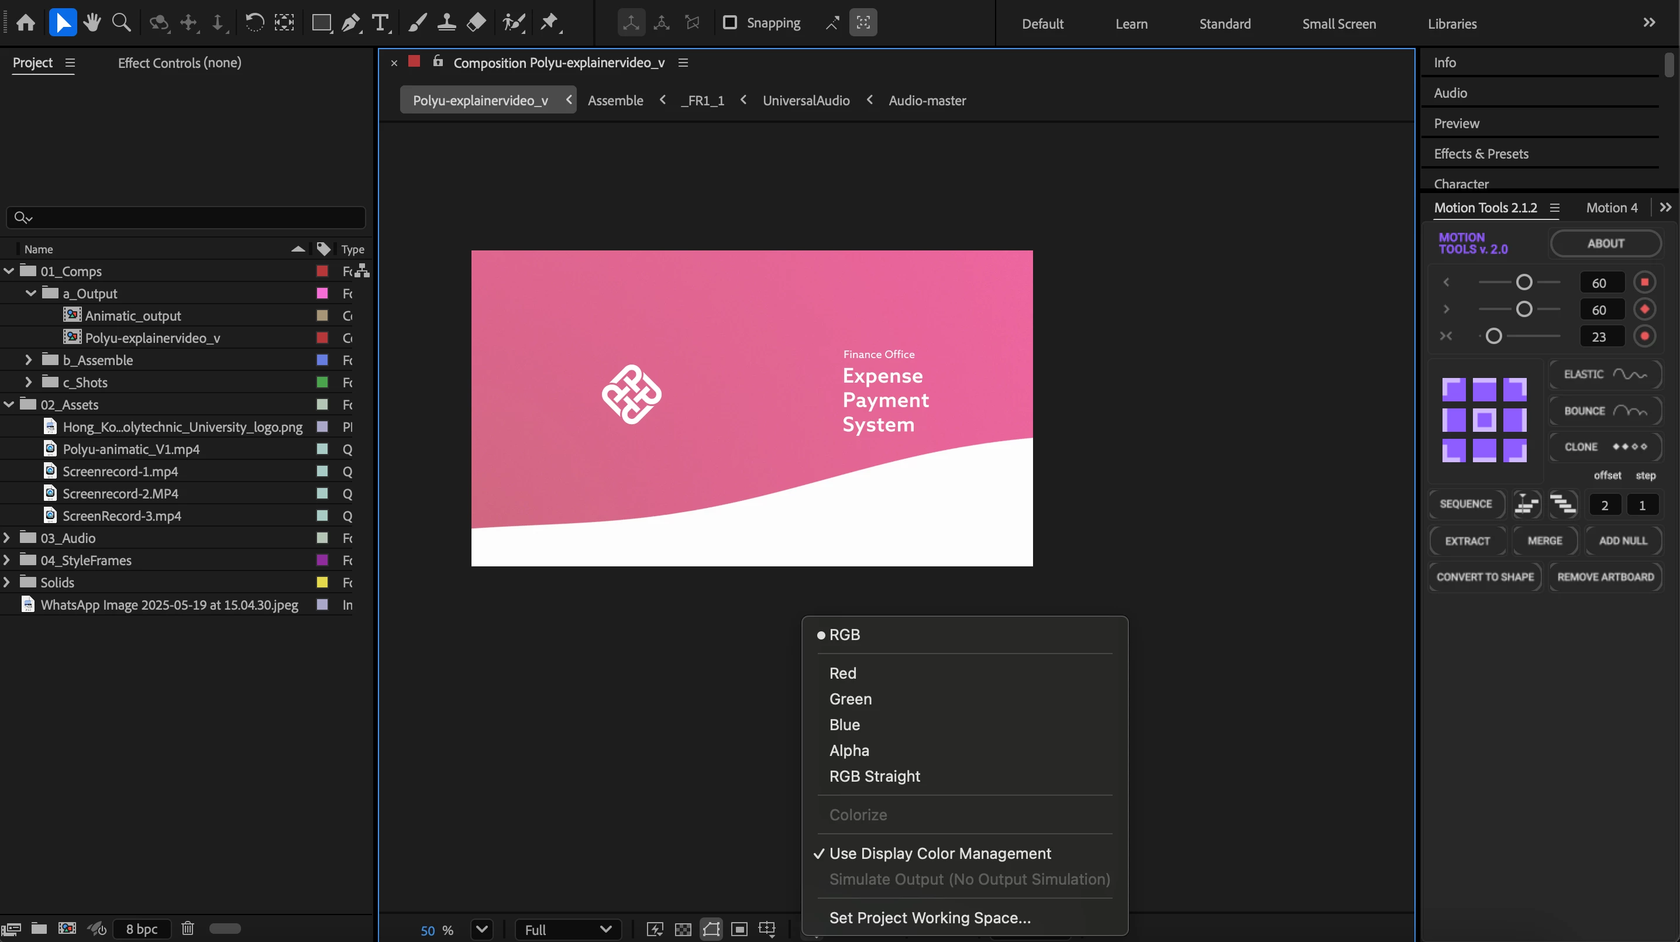Viewport: 1680px width, 942px height.
Task: Toggle Use Display Color Management option
Action: coord(940,853)
